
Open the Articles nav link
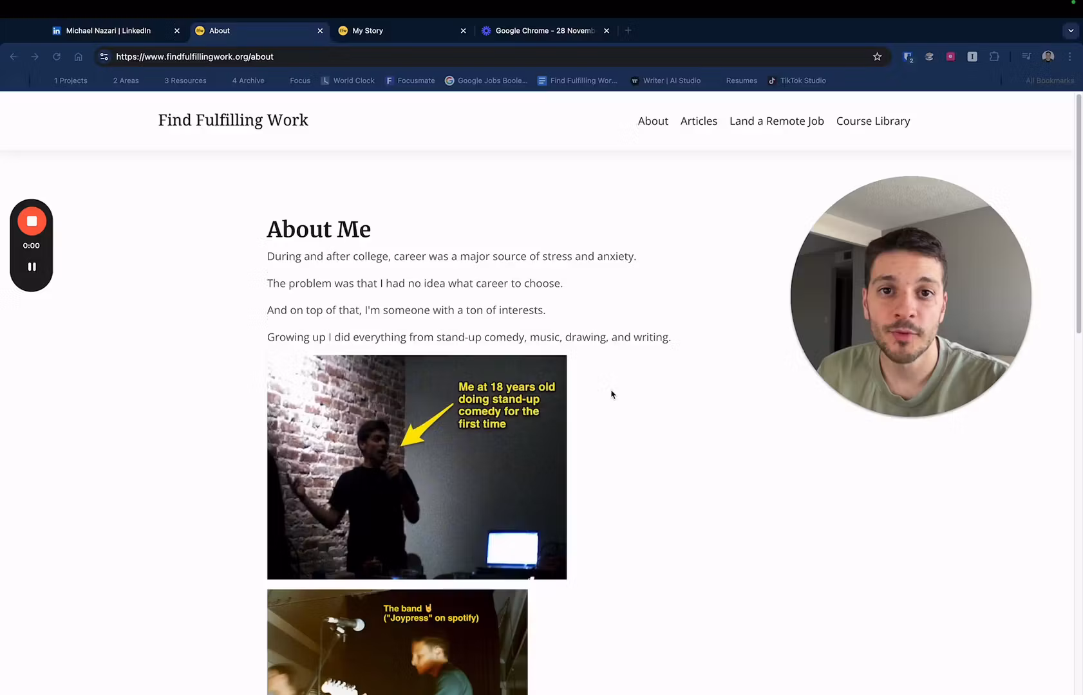click(x=699, y=121)
